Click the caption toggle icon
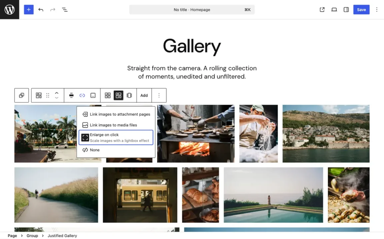 pos(93,95)
